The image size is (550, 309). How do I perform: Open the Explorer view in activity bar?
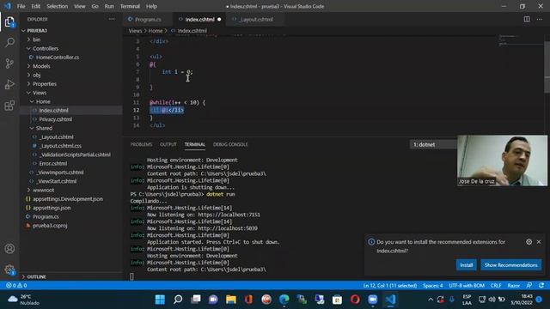click(9, 22)
